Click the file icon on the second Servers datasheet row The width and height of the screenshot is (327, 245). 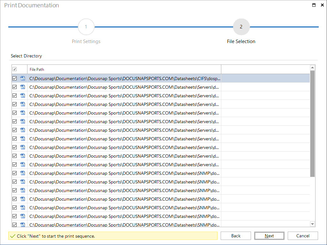click(x=23, y=96)
